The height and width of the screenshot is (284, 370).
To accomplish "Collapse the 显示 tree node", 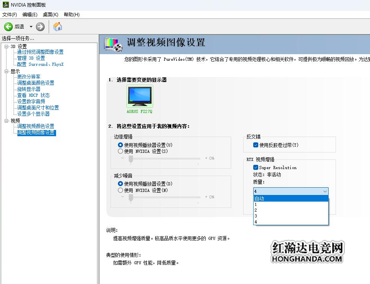I will [x=6, y=71].
